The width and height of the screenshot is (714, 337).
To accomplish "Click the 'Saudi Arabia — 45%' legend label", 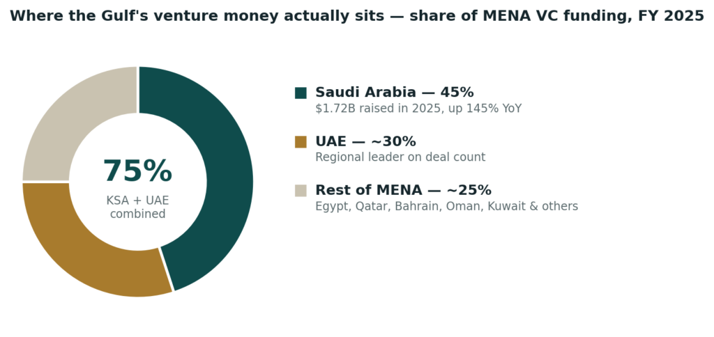I will [395, 93].
